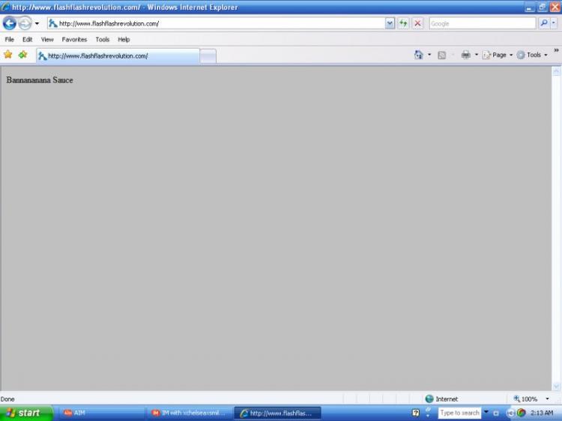562x421 pixels.
Task: Click the Print icon in command bar
Action: click(x=465, y=55)
